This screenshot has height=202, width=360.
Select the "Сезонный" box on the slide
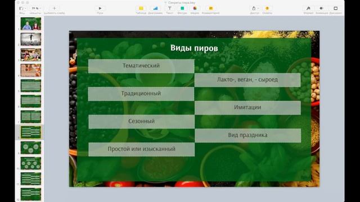(141, 122)
